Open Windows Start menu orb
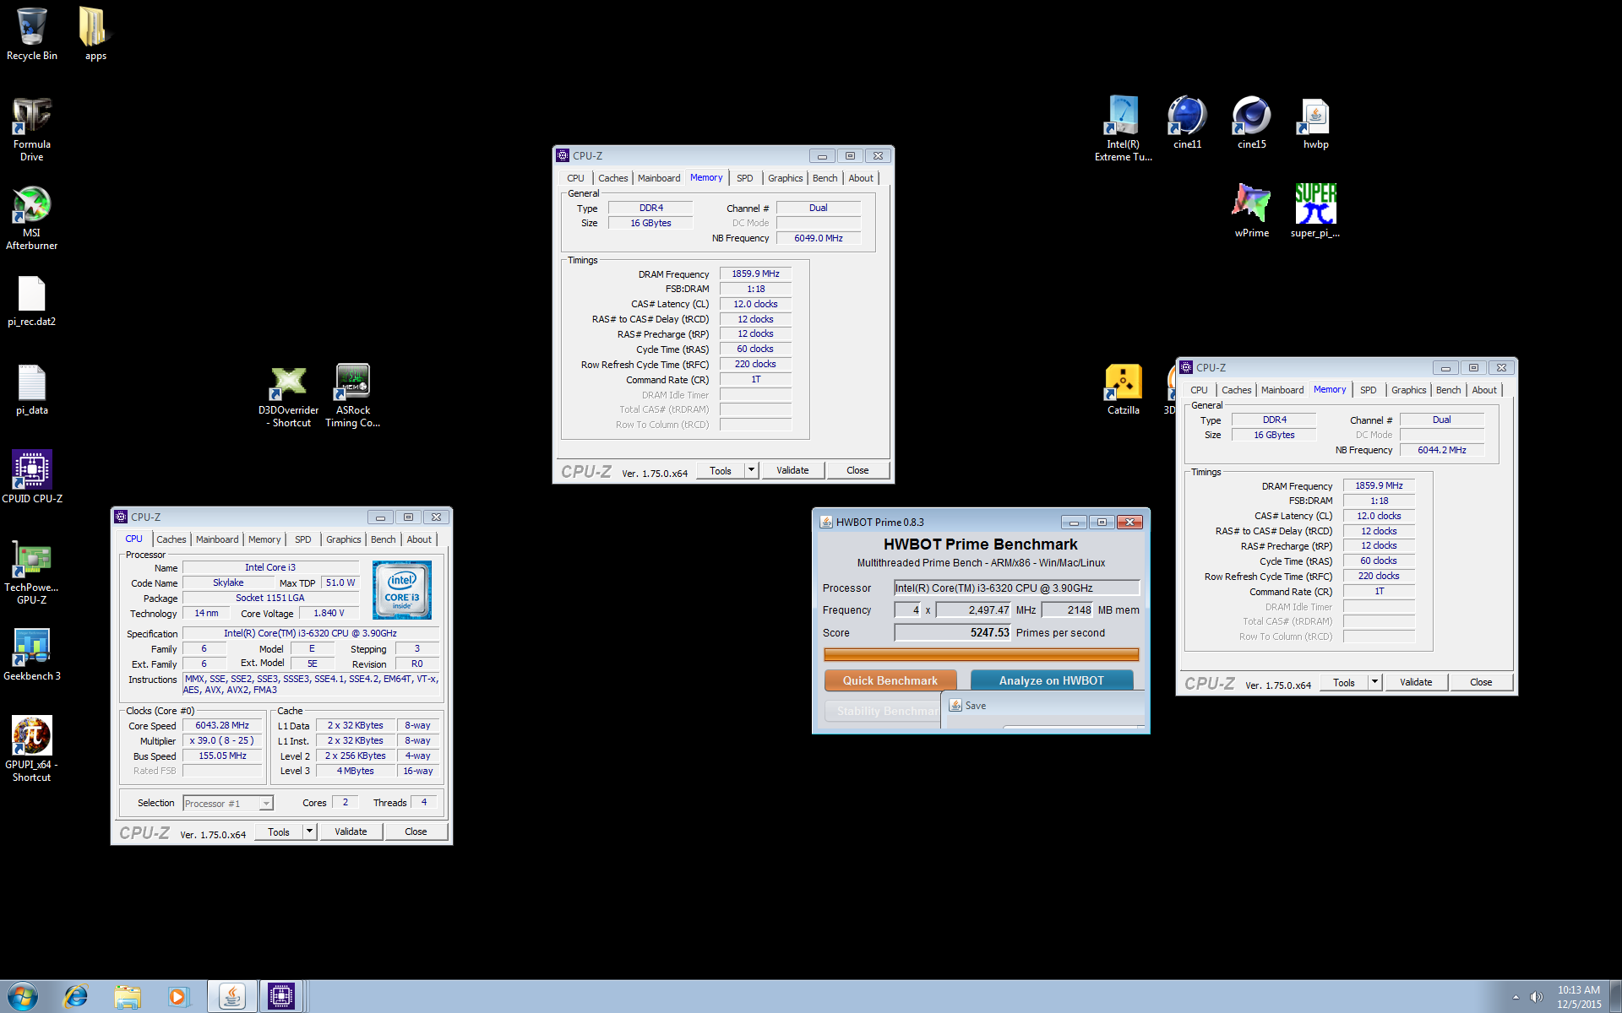 (x=22, y=997)
